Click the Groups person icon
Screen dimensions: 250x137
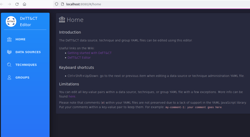9,78
